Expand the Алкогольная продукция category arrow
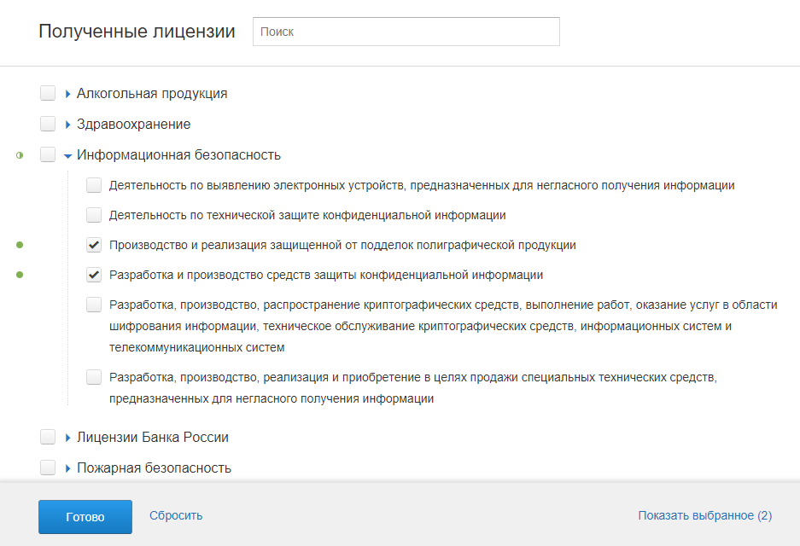800x546 pixels. (68, 94)
